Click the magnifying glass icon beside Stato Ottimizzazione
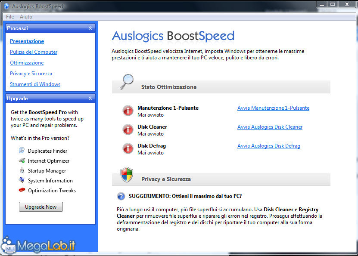Viewport: 358px width, 256px height. [x=127, y=82]
